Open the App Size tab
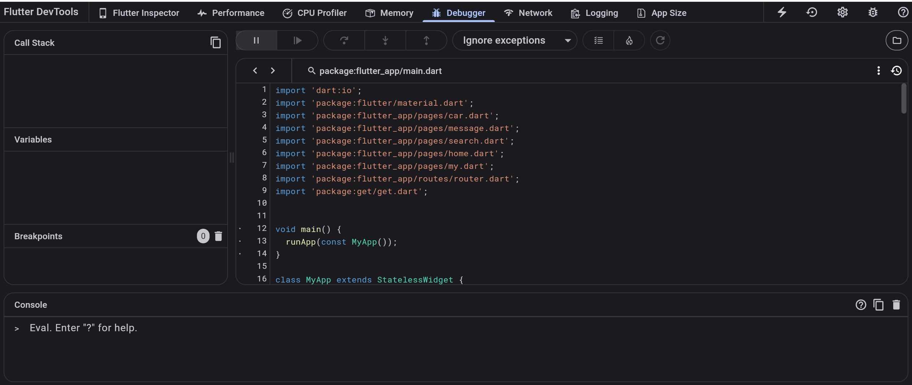The image size is (912, 385). (661, 13)
